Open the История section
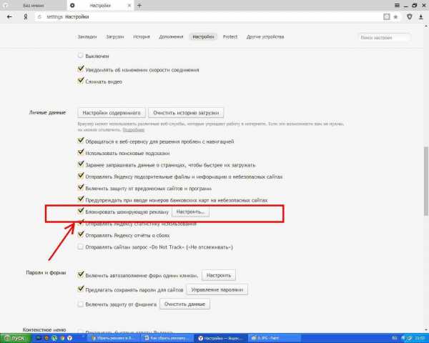The width and height of the screenshot is (429, 343). [x=142, y=37]
